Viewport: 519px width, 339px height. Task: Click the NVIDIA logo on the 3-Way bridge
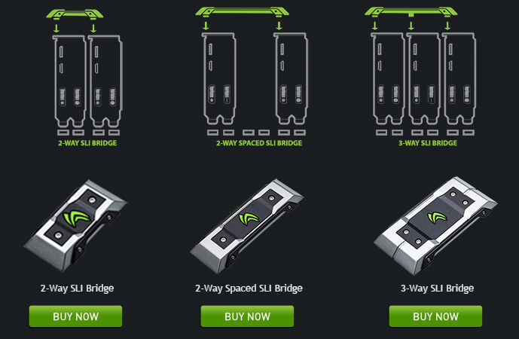(x=437, y=217)
